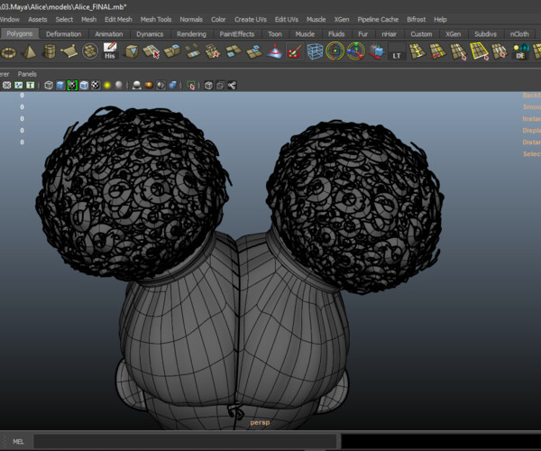Toggle textured checker display

coord(96,85)
